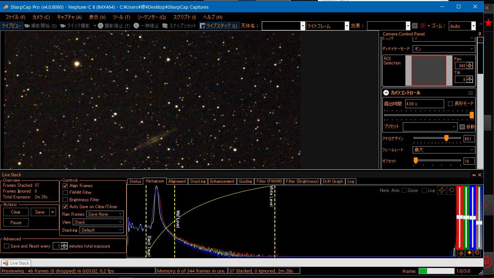Viewport: 494px width, 278px height.
Task: Check the 長秒モード checkbox
Action: click(x=450, y=104)
